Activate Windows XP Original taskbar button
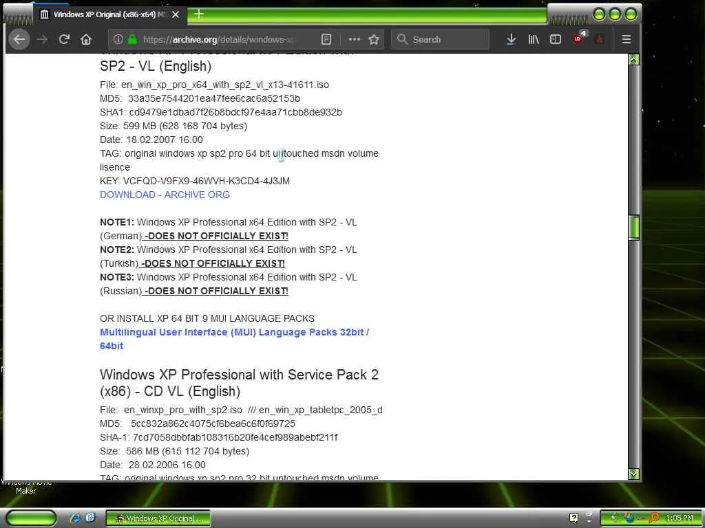Viewport: 705px width, 528px height. coord(158,518)
